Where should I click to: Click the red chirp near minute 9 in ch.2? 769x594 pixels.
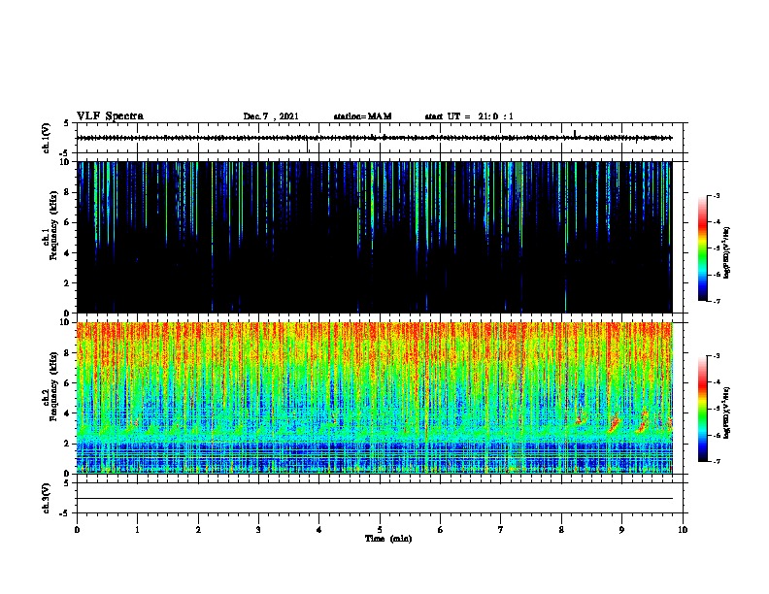[x=614, y=423]
